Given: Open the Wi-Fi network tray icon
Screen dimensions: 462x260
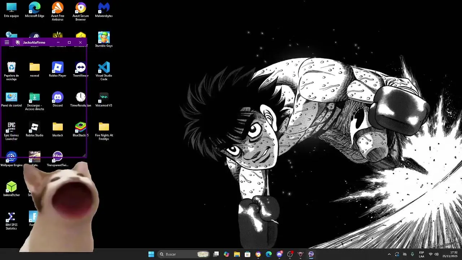Looking at the screenshot, I should click(430, 254).
